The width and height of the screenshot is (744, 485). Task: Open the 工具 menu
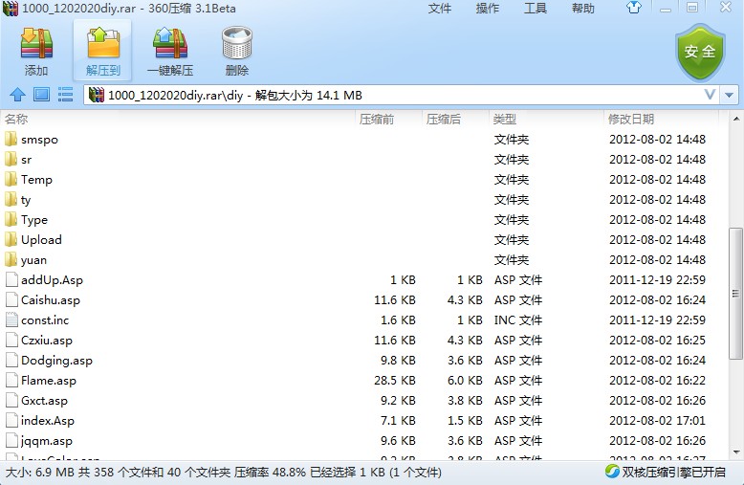click(x=536, y=9)
